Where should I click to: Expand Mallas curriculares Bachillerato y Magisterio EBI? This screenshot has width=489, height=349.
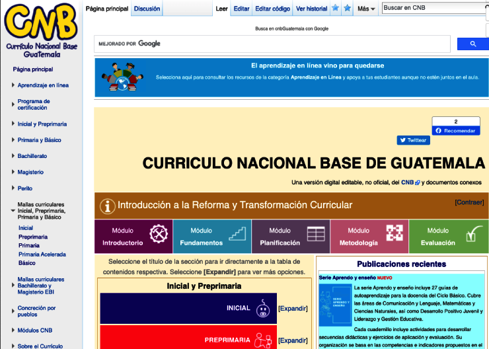click(13, 286)
